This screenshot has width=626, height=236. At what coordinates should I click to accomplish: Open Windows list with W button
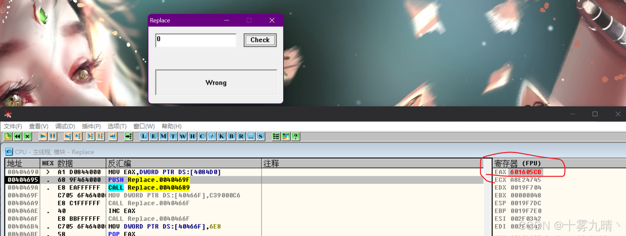(x=183, y=136)
